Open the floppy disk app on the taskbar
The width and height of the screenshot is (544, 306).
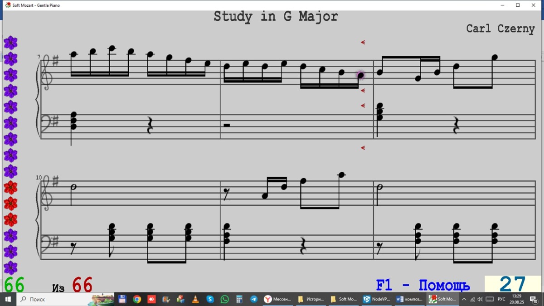[x=122, y=299]
